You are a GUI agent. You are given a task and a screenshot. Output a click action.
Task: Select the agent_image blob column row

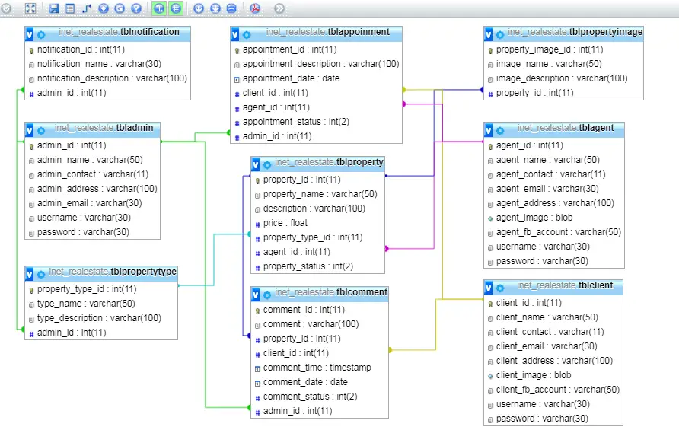coord(554,218)
